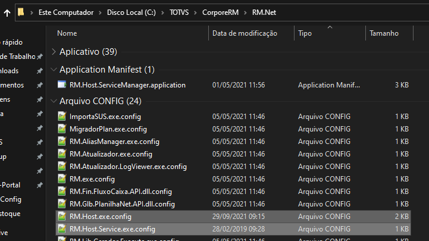Expand the Aplicativo (39) group
This screenshot has height=241, width=429.
pyautogui.click(x=54, y=52)
